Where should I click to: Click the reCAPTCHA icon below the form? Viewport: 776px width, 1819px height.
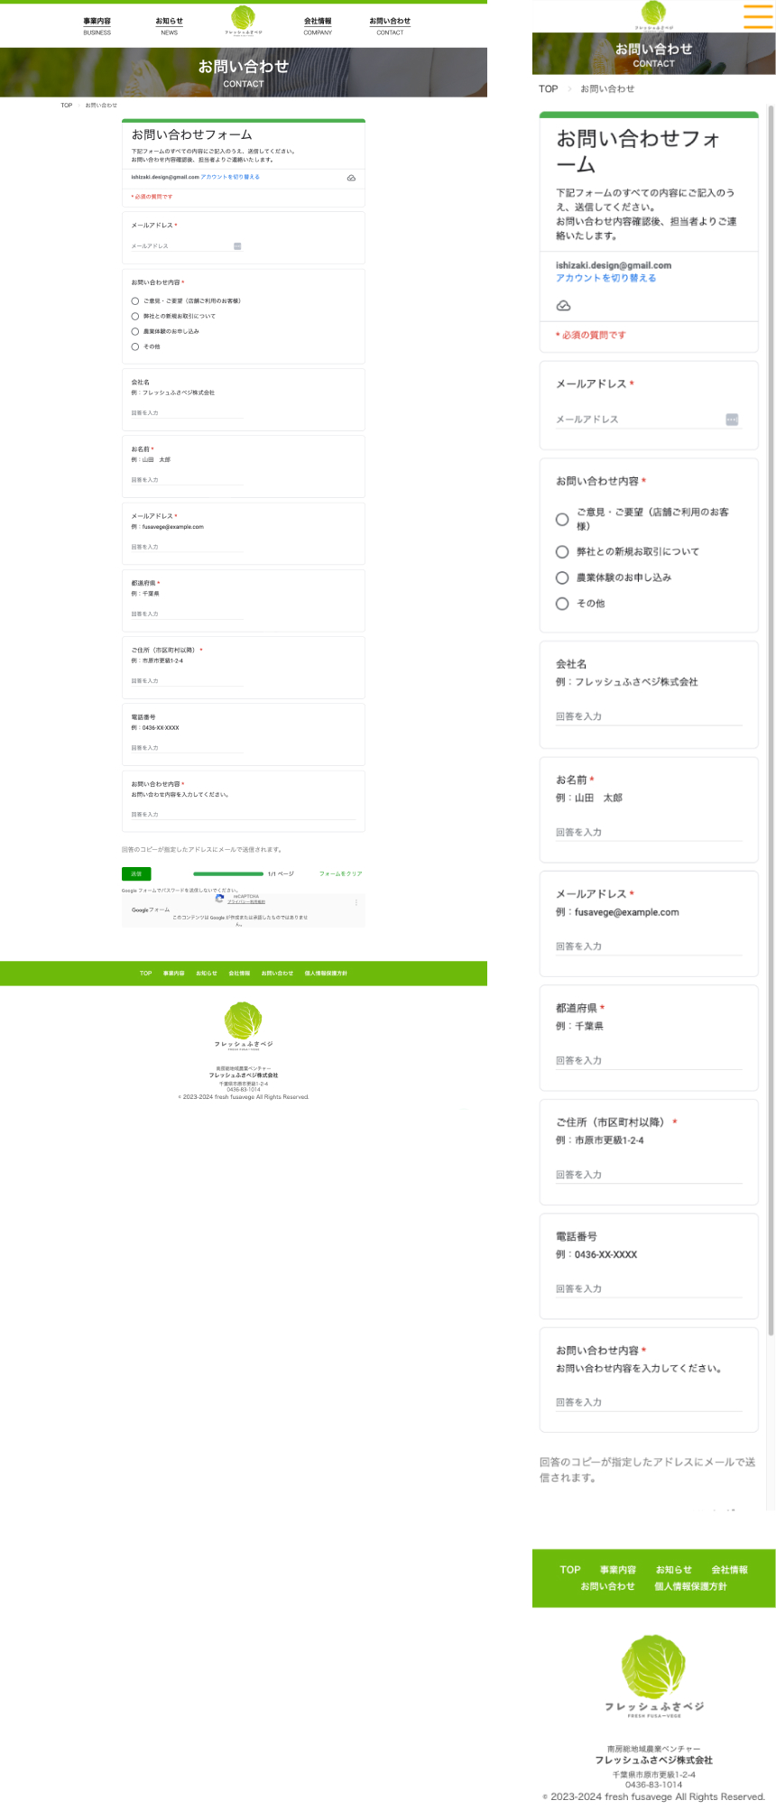click(x=219, y=899)
